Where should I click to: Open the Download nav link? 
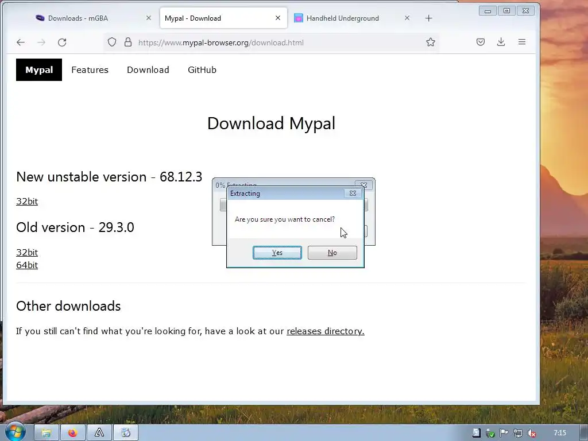click(148, 69)
